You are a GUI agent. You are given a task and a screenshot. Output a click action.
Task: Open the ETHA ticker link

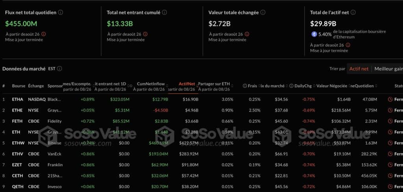(x=17, y=99)
